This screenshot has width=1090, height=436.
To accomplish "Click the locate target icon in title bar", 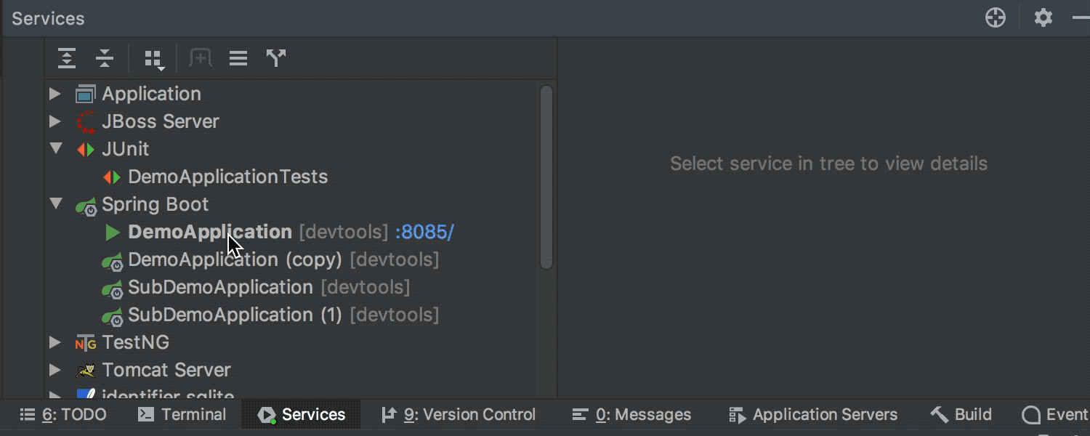I will (x=996, y=17).
